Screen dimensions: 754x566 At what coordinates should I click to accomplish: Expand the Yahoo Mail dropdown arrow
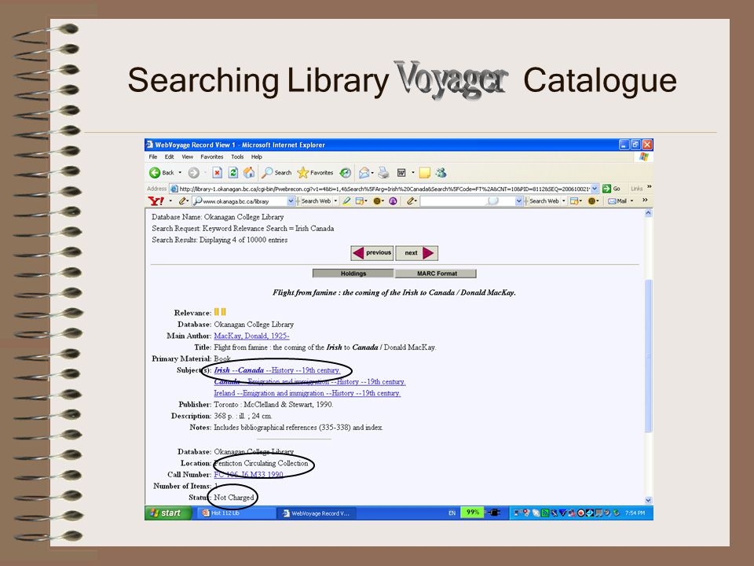click(631, 201)
